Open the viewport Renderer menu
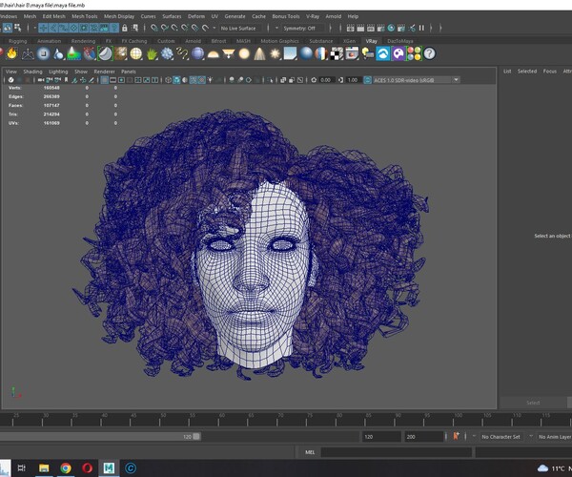 (104, 72)
